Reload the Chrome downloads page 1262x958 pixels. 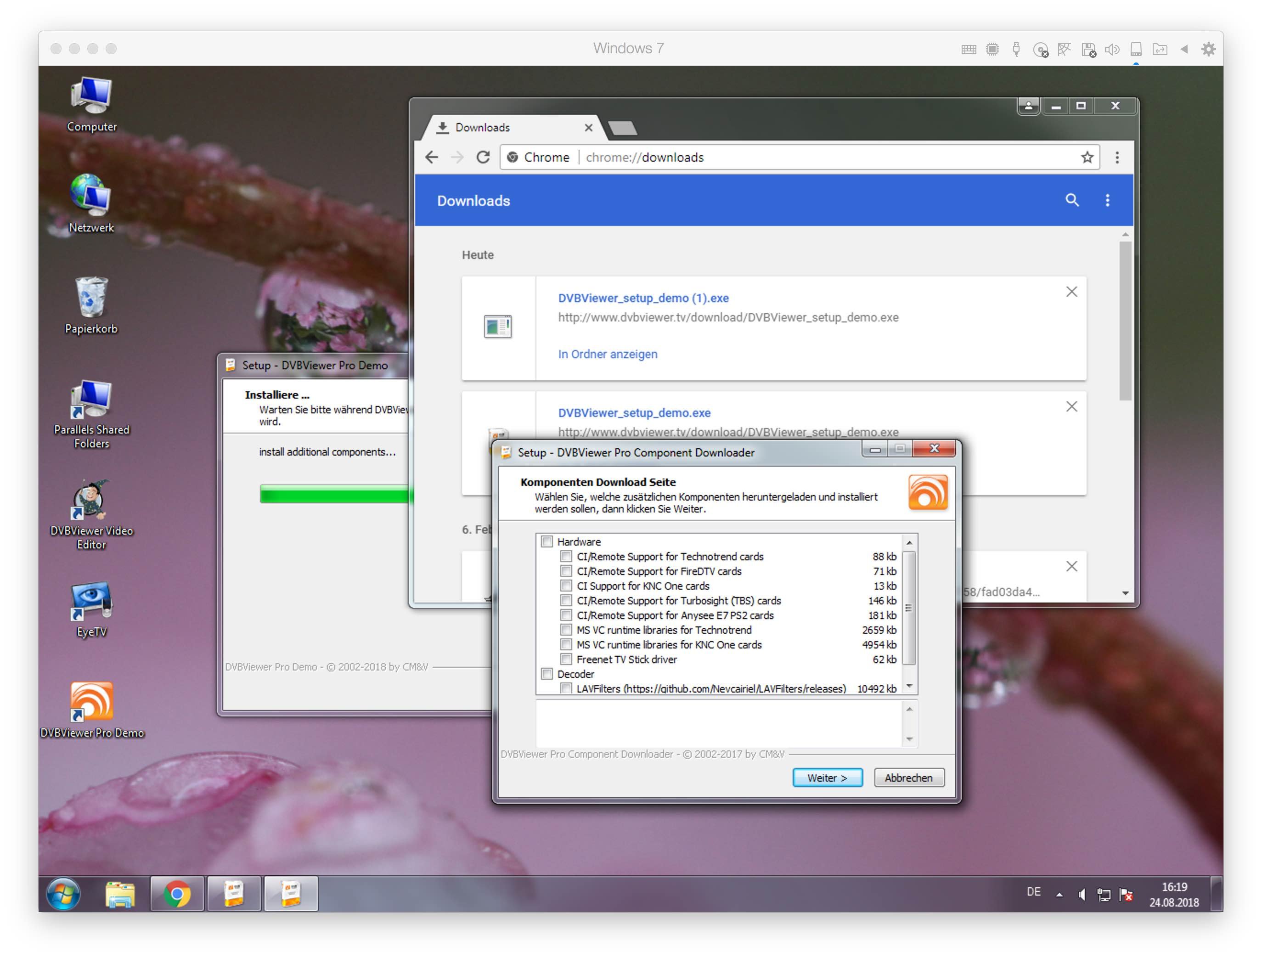pyautogui.click(x=483, y=158)
